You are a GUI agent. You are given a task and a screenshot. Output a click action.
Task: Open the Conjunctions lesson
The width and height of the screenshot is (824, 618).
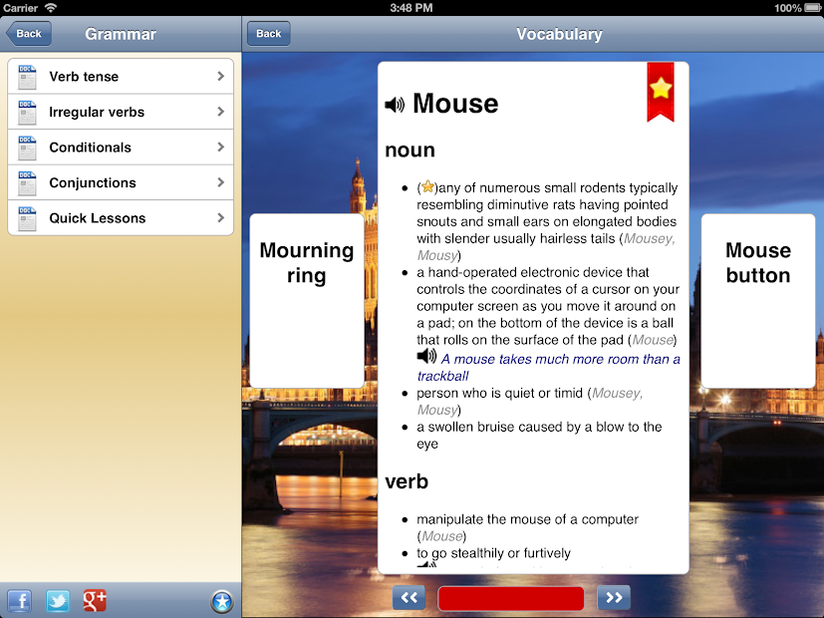(120, 182)
